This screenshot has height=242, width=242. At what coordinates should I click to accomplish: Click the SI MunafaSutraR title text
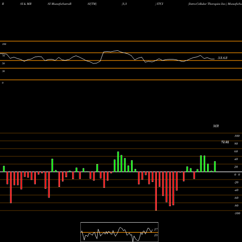click(x=60, y=4)
